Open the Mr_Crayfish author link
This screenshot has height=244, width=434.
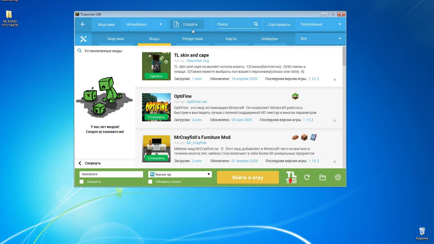click(x=197, y=143)
